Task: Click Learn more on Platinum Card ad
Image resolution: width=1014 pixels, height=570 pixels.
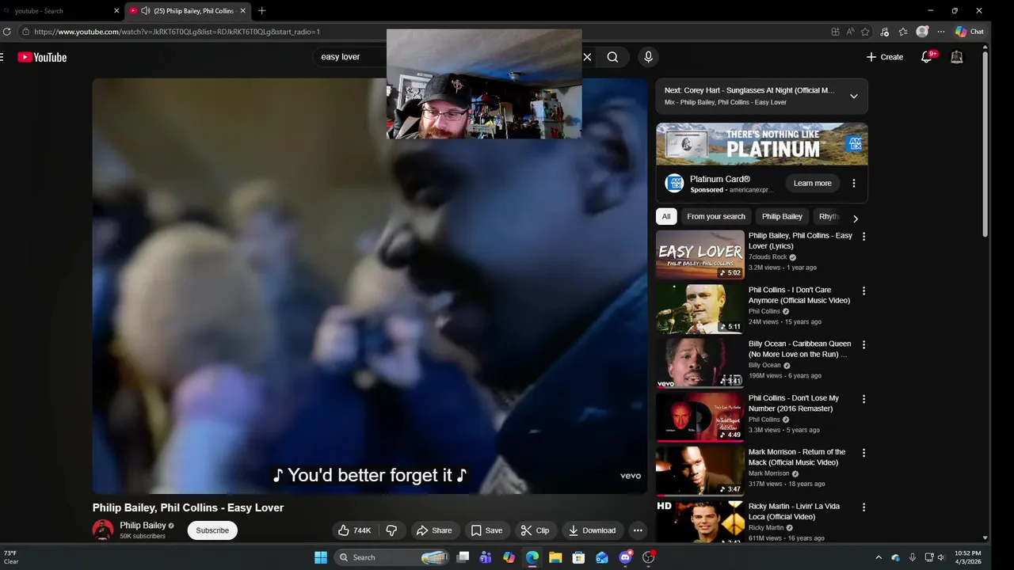Action: click(x=813, y=183)
